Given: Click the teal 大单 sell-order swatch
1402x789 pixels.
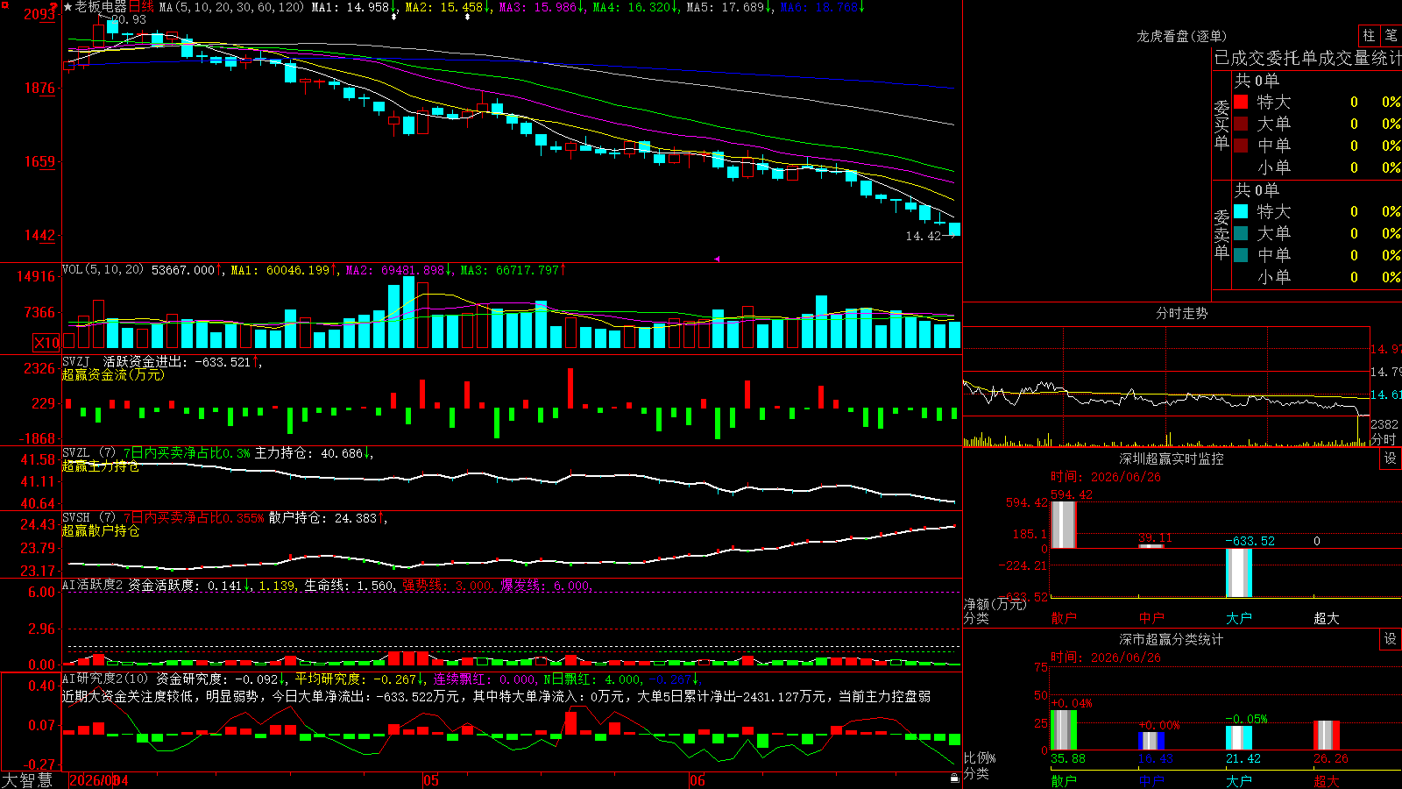Looking at the screenshot, I should [x=1241, y=233].
